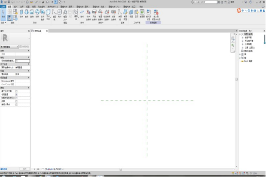Screen dimensions: 266x177
Task: Select the Swept Blend (放样融合) tool
Action: tap(43, 14)
